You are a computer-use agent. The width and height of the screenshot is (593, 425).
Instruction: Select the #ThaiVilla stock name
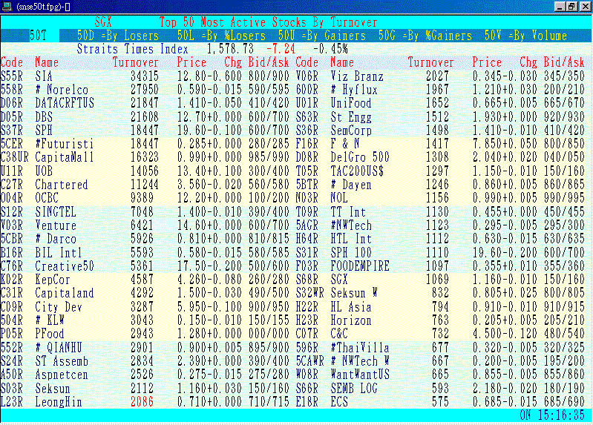[360, 347]
